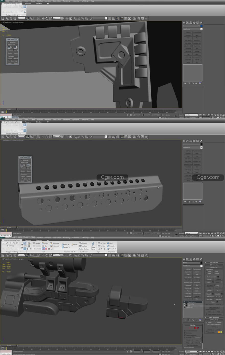The height and width of the screenshot is (355, 225).
Task: Toggle Autoloop checkbox in middle Loop Tools panel
Action: point(22,160)
